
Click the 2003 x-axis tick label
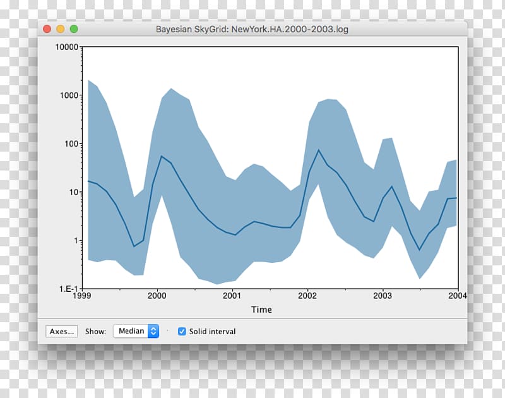383,296
